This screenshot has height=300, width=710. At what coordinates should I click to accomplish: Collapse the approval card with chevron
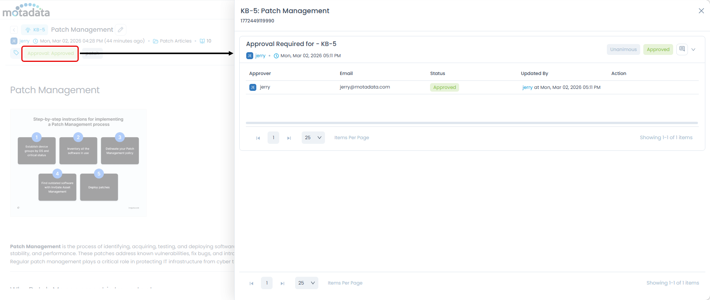(x=693, y=49)
